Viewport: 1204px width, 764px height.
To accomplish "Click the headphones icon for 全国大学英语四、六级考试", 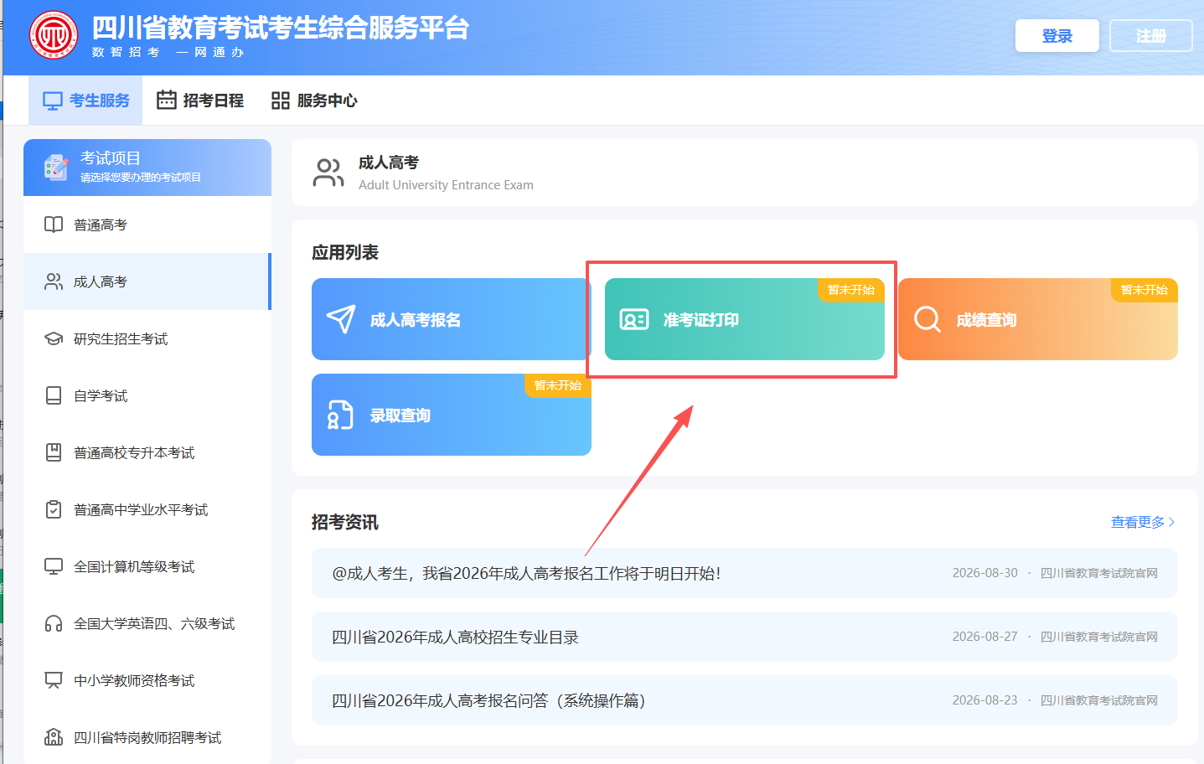I will pyautogui.click(x=54, y=623).
